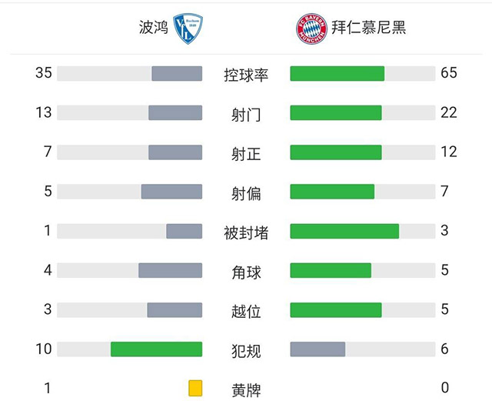
Task: Click Bochum's green fouls bar
Action: point(156,349)
